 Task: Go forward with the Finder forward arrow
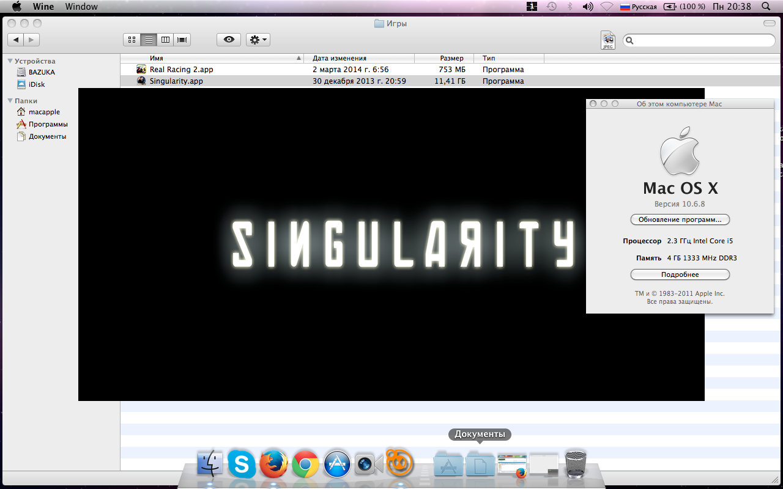32,40
